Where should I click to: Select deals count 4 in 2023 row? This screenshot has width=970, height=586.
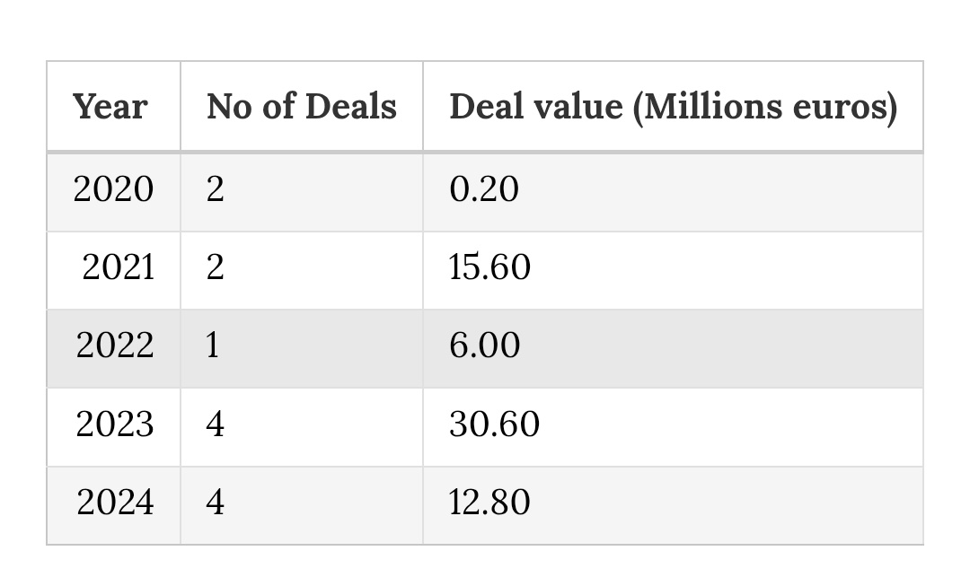coord(302,427)
